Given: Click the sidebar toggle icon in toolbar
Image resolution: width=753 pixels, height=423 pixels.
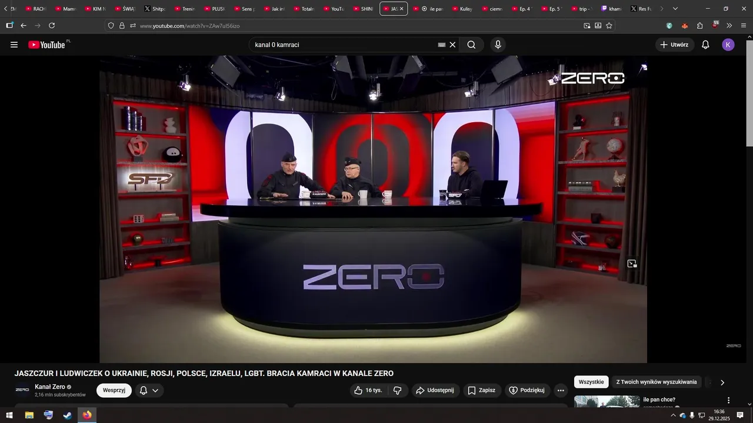Looking at the screenshot, I should (x=9, y=25).
